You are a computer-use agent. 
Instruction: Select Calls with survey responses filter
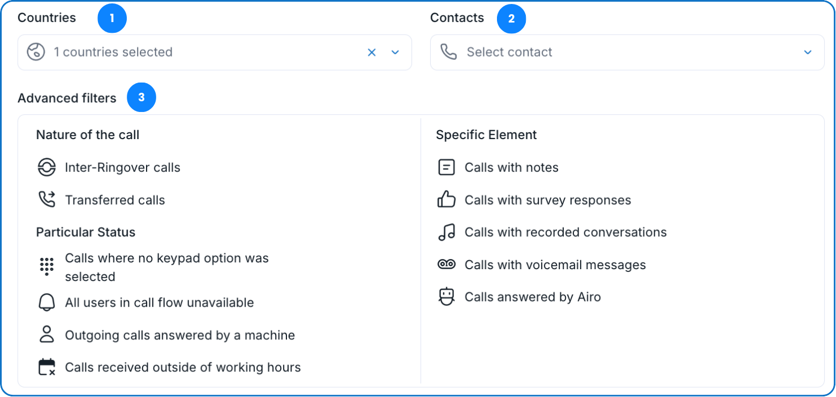[547, 200]
